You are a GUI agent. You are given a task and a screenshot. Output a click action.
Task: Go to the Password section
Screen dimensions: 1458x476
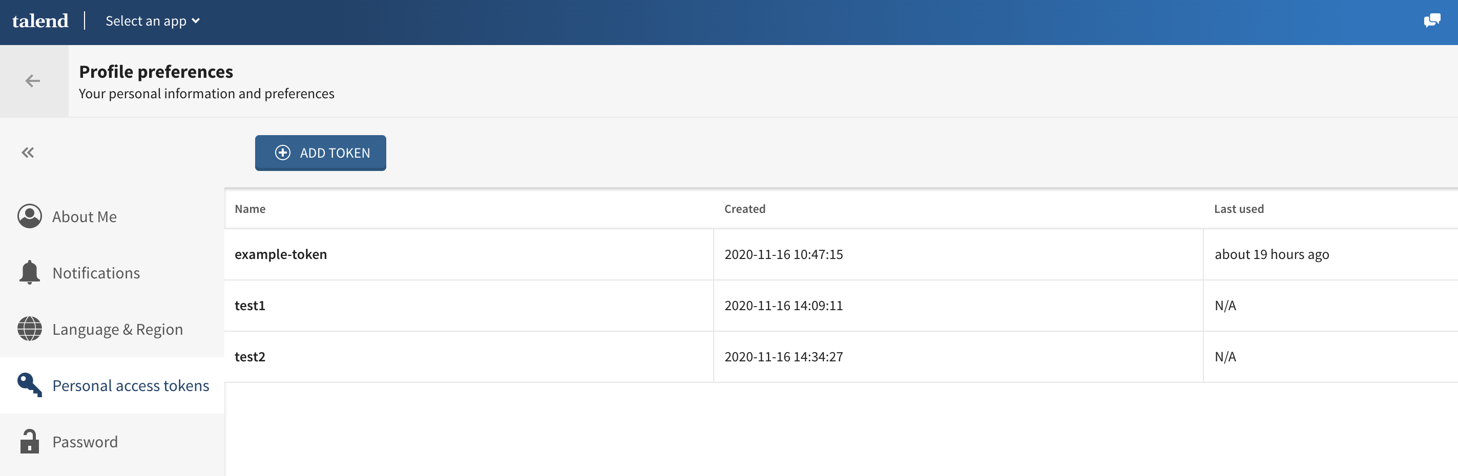(85, 442)
